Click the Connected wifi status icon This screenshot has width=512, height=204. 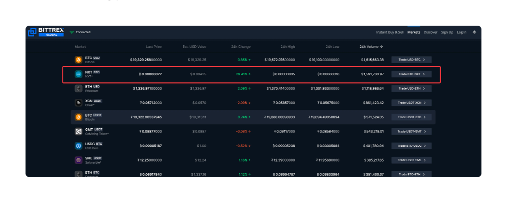pyautogui.click(x=72, y=32)
